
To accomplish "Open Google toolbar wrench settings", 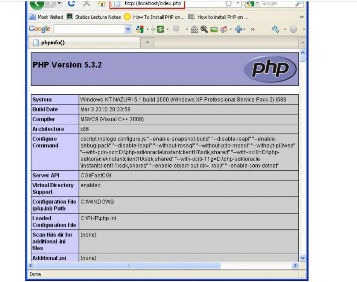I will (276, 29).
